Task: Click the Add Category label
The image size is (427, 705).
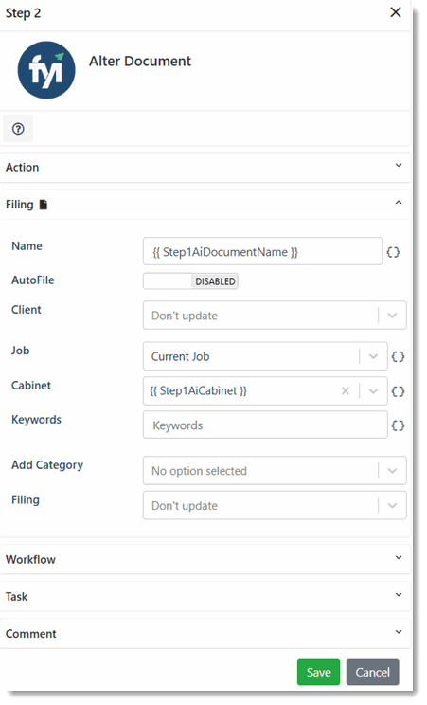Action: 47,465
